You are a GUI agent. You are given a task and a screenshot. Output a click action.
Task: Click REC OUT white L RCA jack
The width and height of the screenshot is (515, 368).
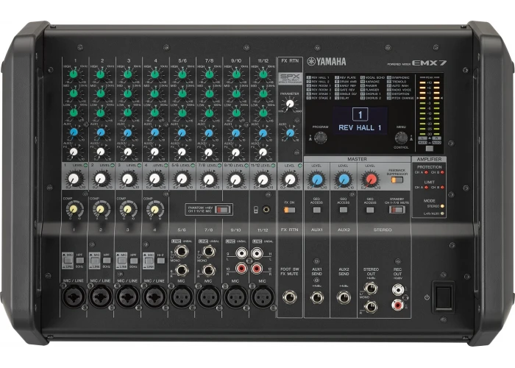(x=398, y=290)
